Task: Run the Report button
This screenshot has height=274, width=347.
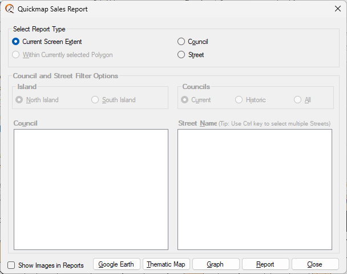Action: (x=265, y=264)
